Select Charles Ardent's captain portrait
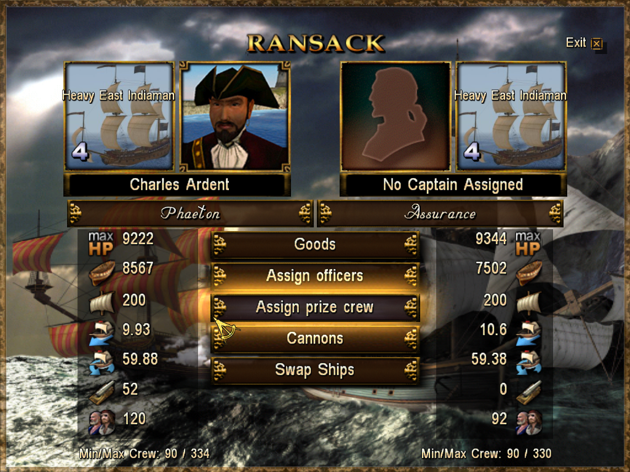The image size is (630, 472). (x=235, y=116)
